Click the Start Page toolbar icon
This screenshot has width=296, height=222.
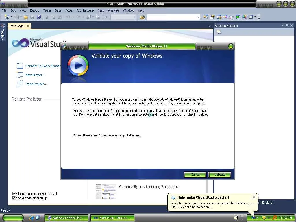pos(225,17)
